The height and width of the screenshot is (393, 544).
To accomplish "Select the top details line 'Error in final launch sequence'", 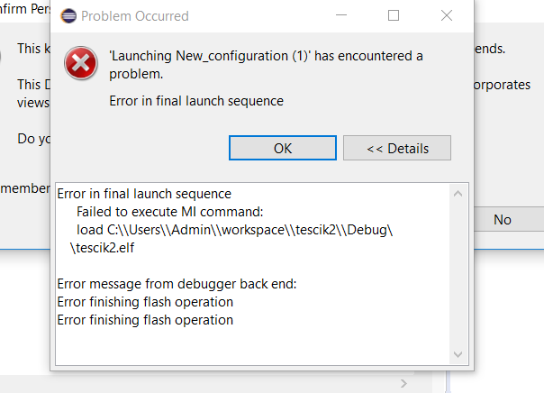I will pos(144,194).
